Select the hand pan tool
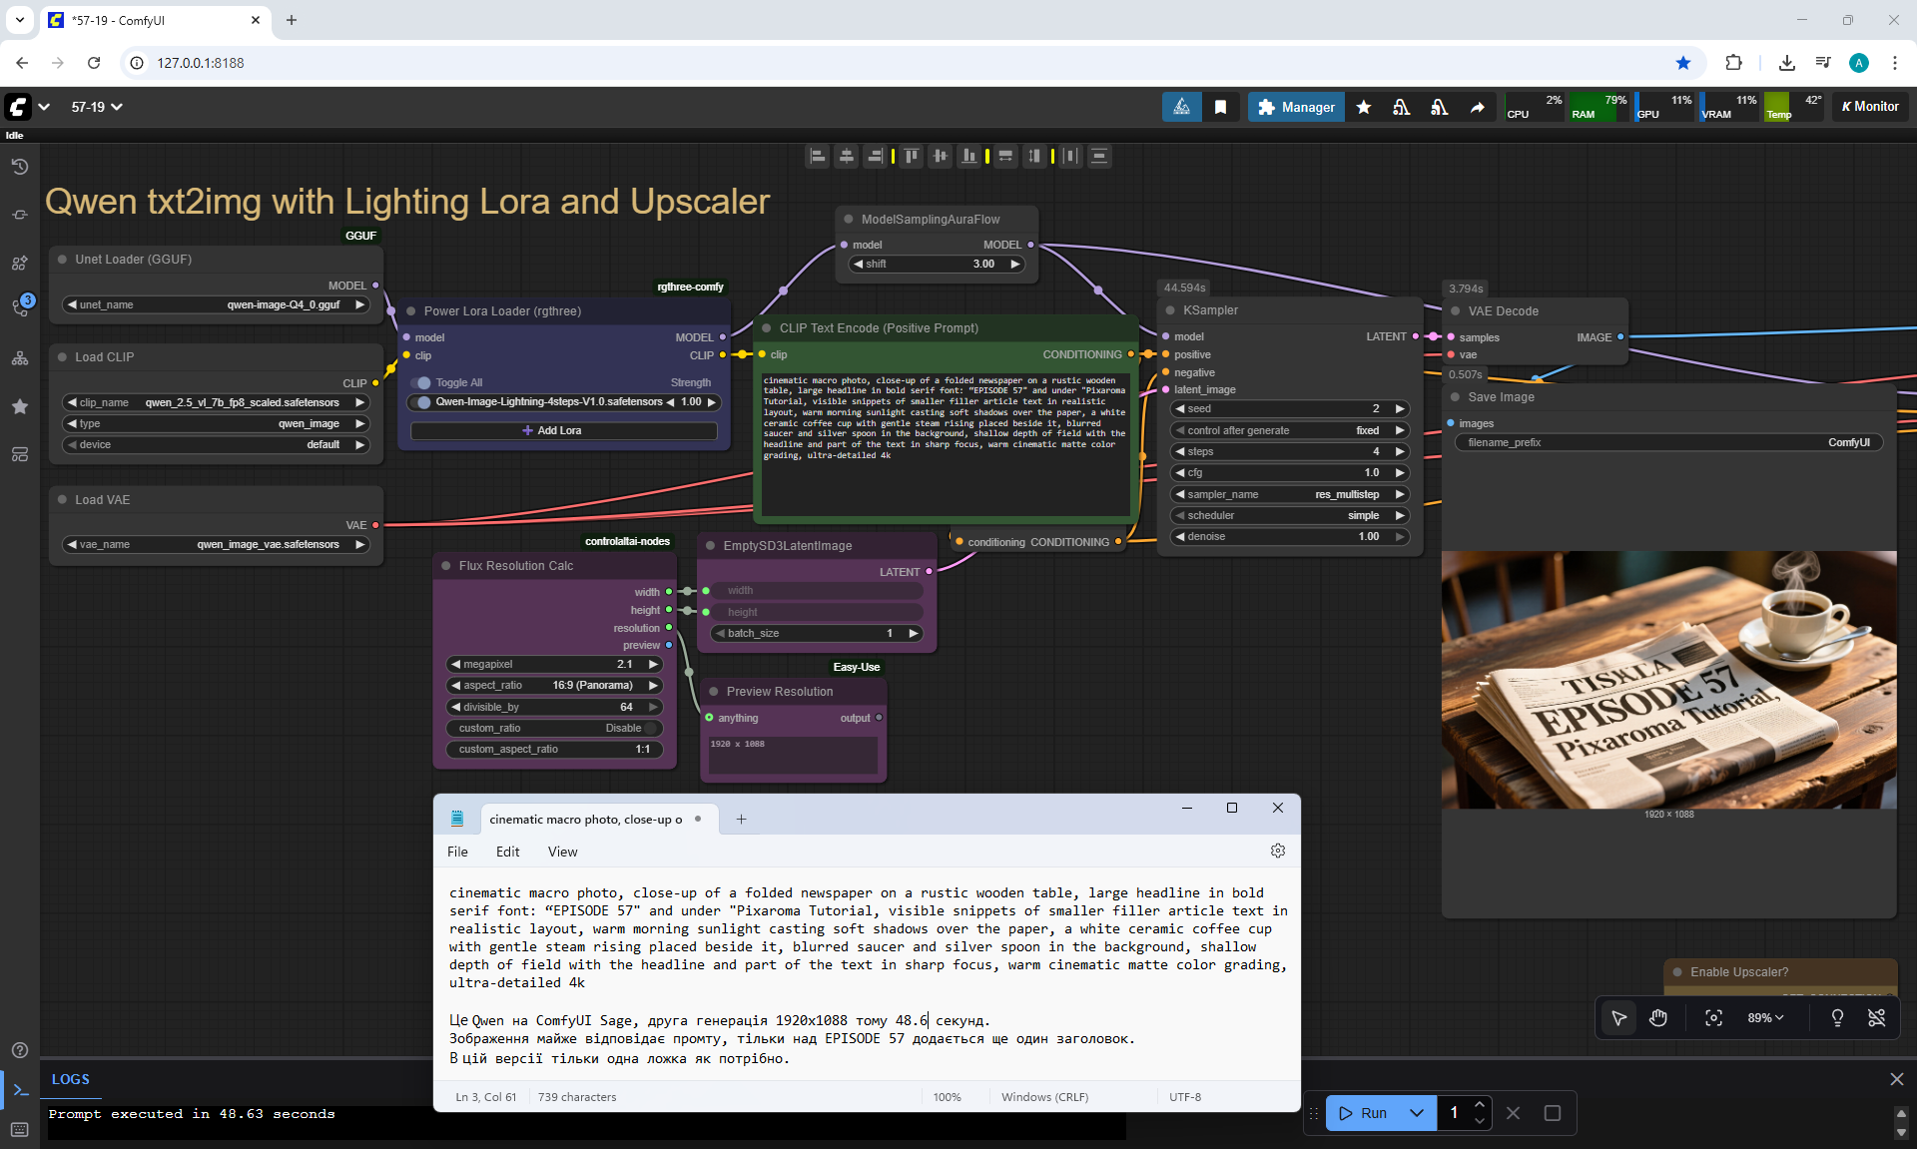The height and width of the screenshot is (1149, 1917). tap(1658, 1017)
